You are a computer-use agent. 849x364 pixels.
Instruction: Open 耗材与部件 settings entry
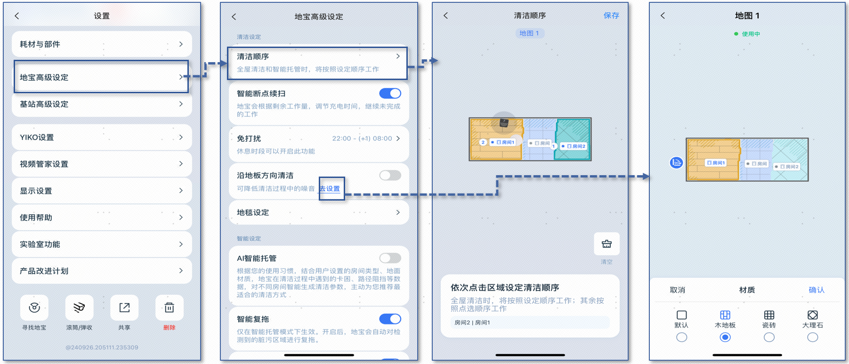pos(102,44)
